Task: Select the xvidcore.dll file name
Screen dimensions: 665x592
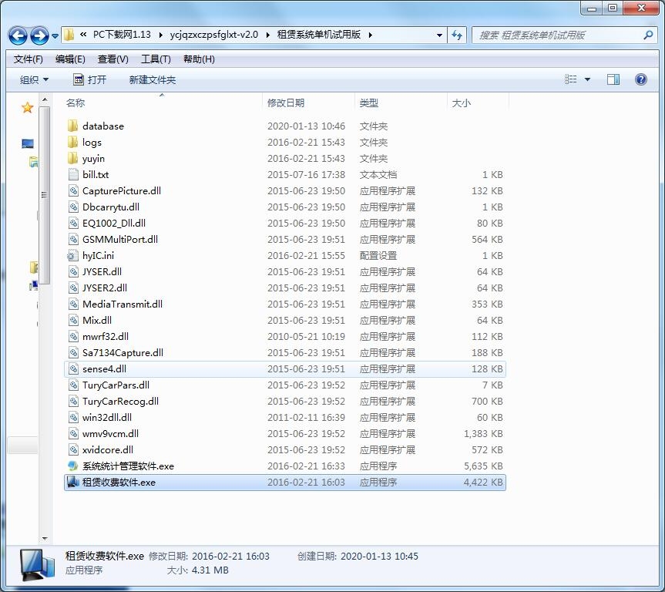Action: (x=108, y=449)
